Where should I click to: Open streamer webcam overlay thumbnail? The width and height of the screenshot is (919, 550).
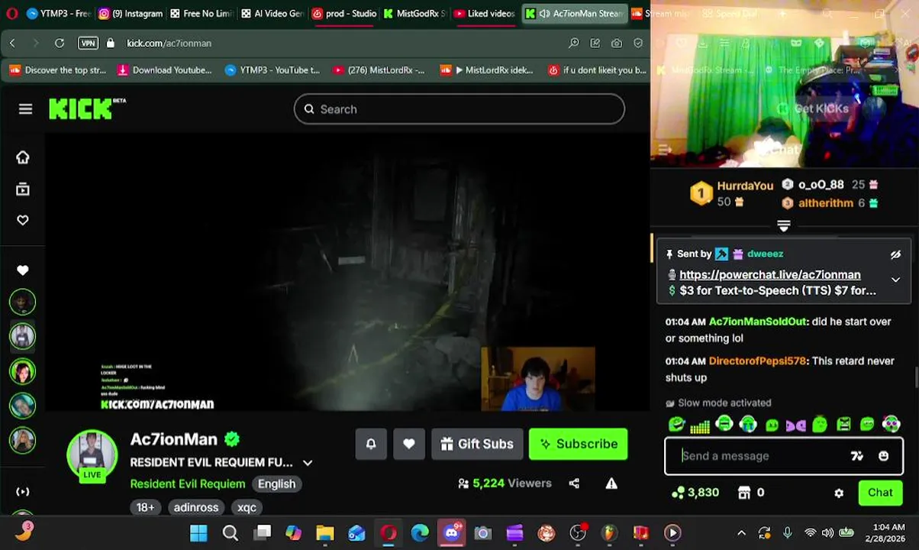pyautogui.click(x=538, y=380)
